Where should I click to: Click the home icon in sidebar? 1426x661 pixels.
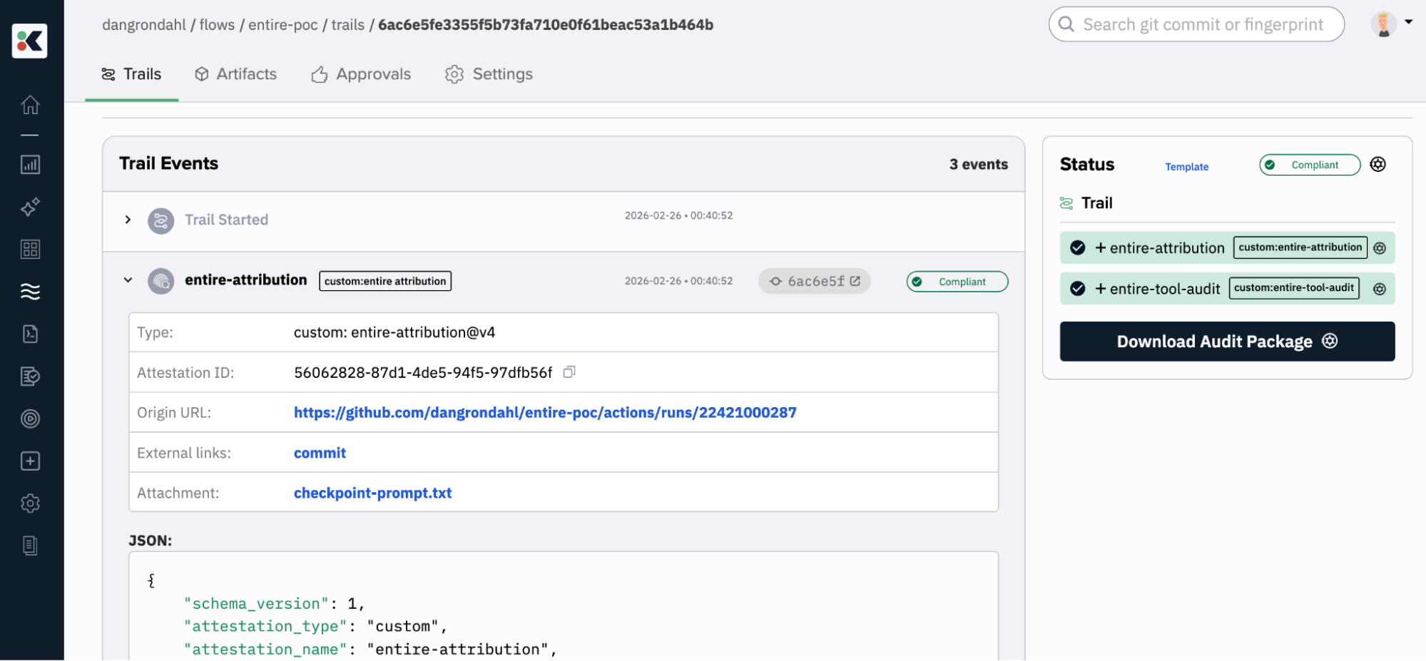click(30, 105)
